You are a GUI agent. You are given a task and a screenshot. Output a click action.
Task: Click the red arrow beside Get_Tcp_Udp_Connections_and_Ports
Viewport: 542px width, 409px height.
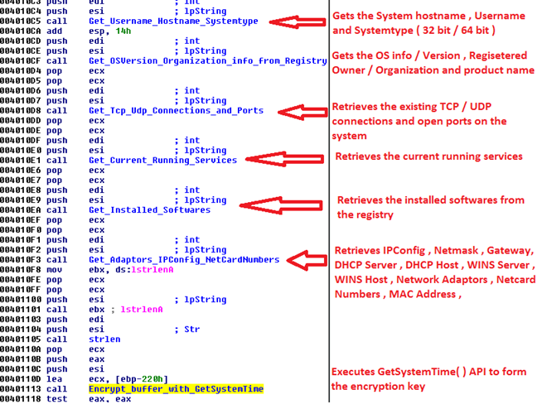(x=302, y=111)
